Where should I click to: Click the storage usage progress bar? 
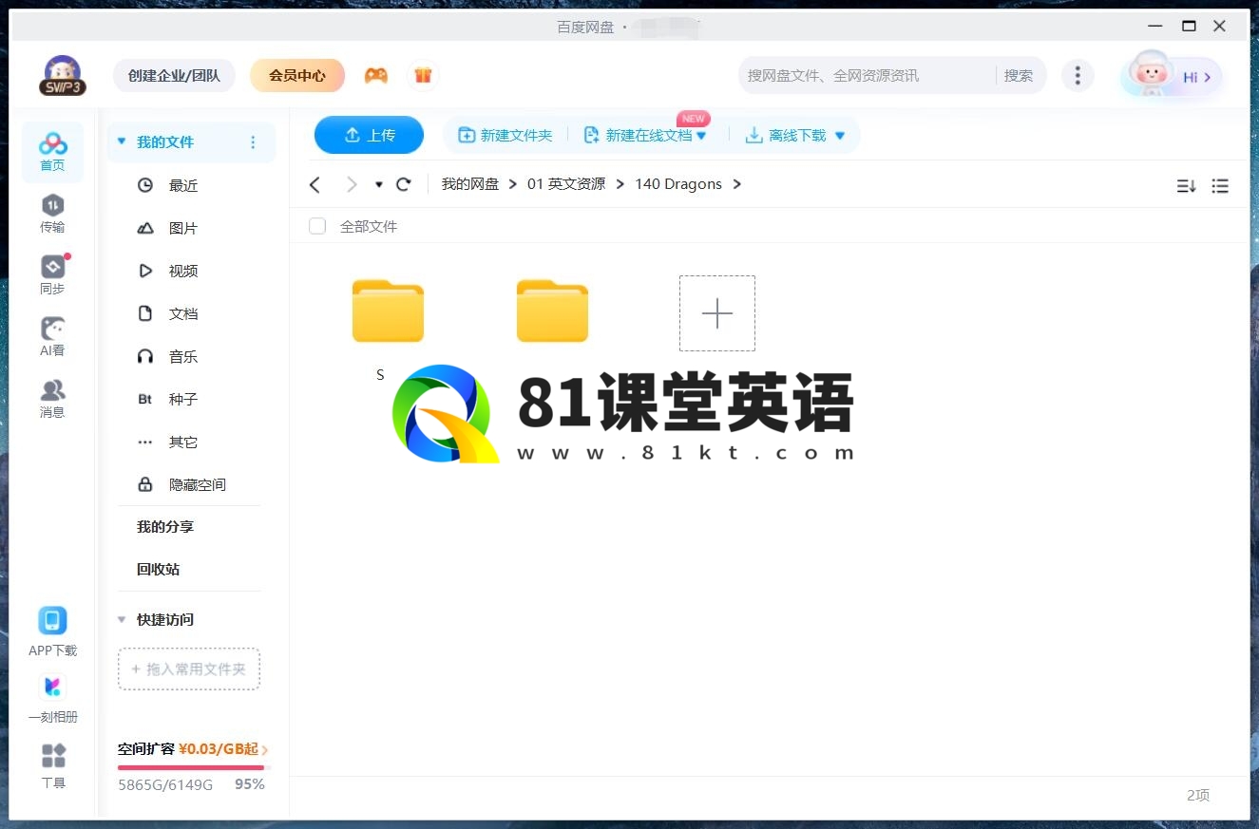tap(194, 767)
